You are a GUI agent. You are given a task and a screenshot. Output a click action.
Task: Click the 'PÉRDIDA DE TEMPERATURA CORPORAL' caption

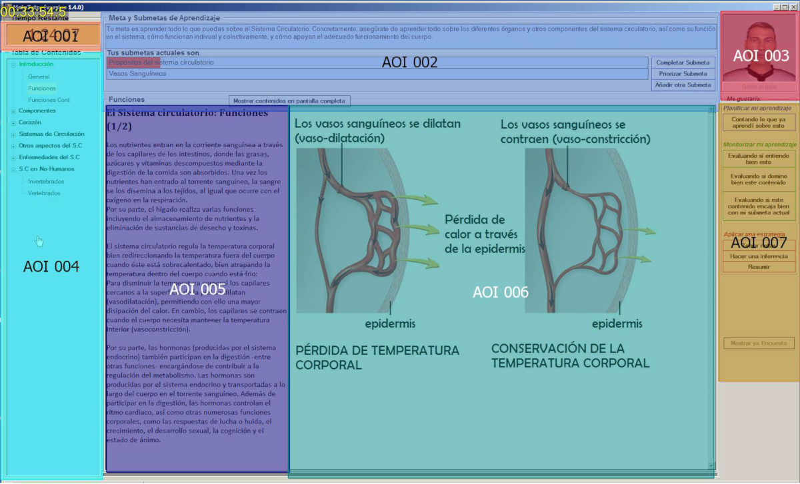(377, 358)
